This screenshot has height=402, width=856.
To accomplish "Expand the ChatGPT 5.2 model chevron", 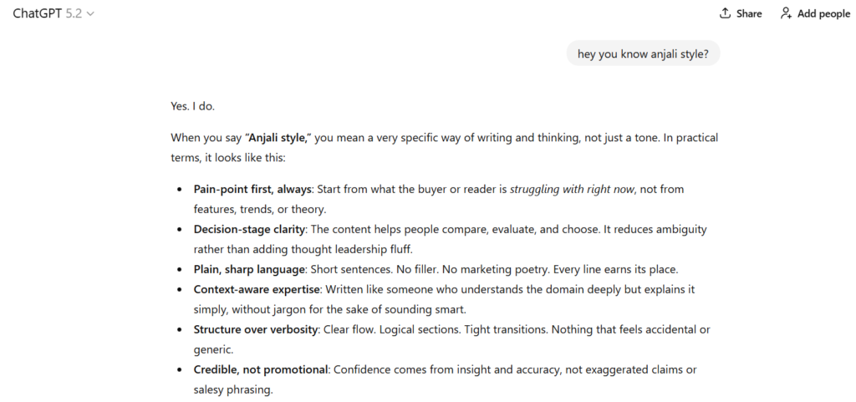I will pos(90,14).
